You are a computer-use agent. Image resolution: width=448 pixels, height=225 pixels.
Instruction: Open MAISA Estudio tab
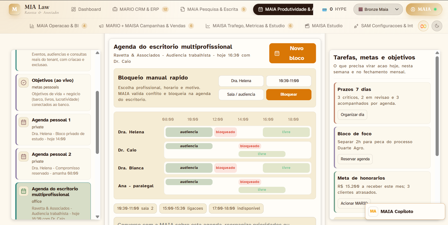point(324,26)
